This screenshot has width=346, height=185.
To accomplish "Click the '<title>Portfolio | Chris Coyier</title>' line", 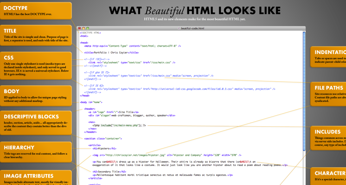I will (x=111, y=53).
